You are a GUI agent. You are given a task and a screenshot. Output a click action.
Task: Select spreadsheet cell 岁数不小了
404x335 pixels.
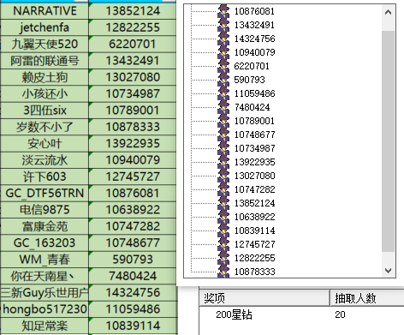click(45, 127)
